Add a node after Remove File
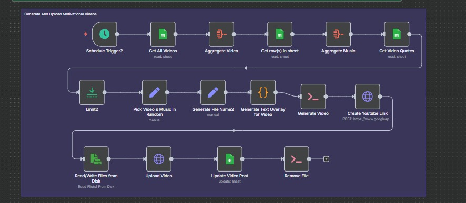 pos(326,159)
